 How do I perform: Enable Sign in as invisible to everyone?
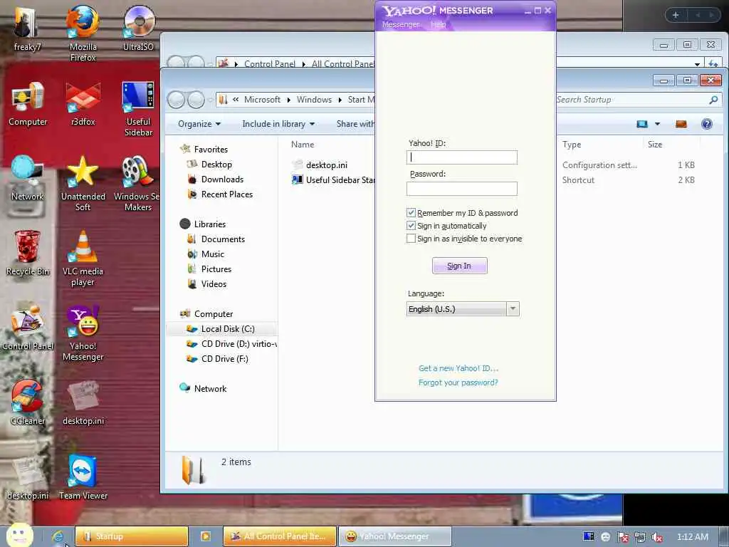click(x=411, y=239)
